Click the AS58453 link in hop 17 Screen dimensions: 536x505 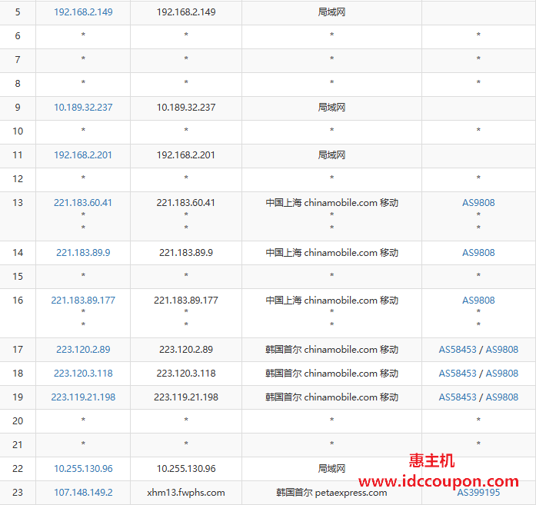coord(458,350)
